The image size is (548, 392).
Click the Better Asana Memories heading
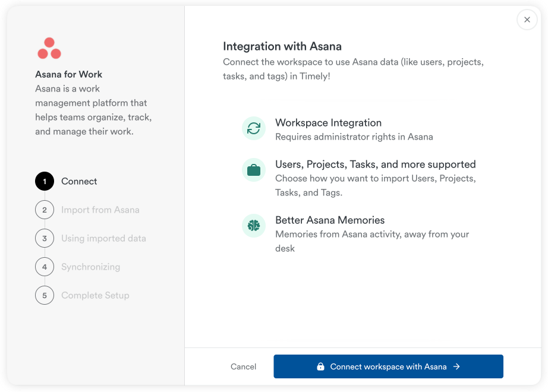coord(330,220)
